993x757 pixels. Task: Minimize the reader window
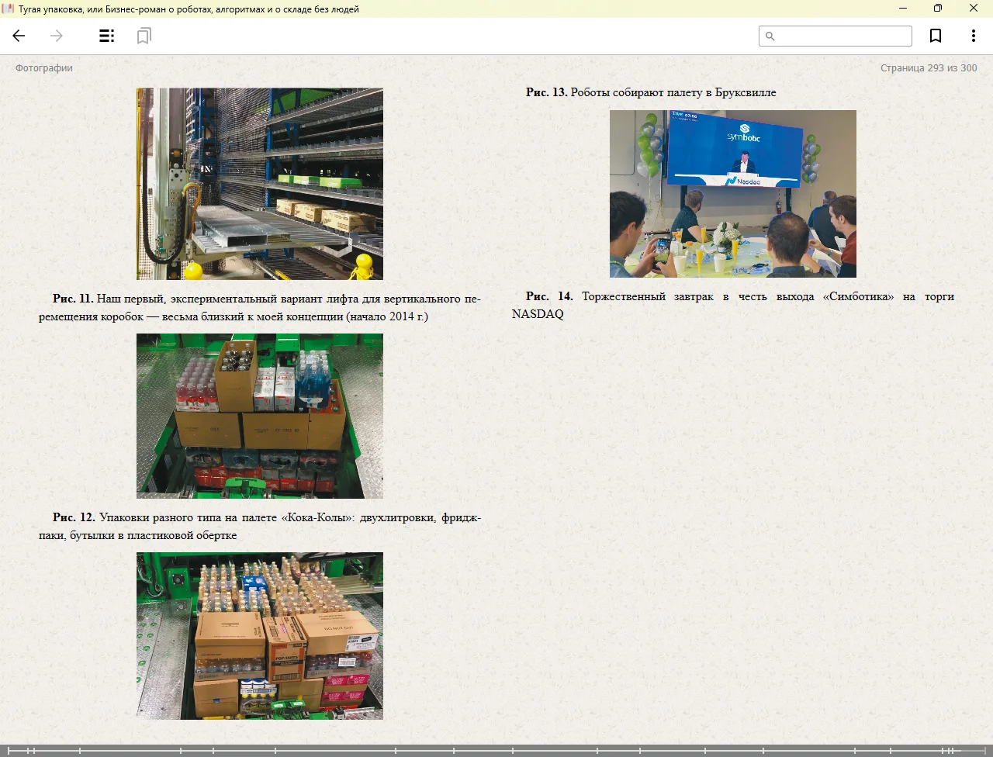pos(903,9)
